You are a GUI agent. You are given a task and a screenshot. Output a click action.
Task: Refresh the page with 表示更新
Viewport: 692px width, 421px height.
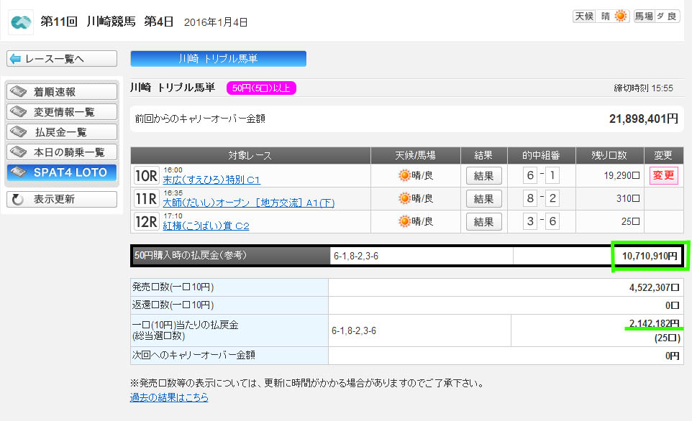click(x=61, y=199)
